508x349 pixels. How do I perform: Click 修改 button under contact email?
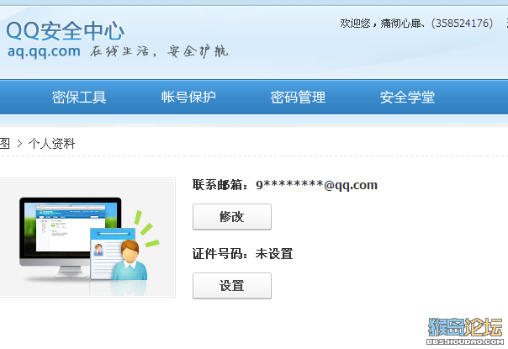232,217
